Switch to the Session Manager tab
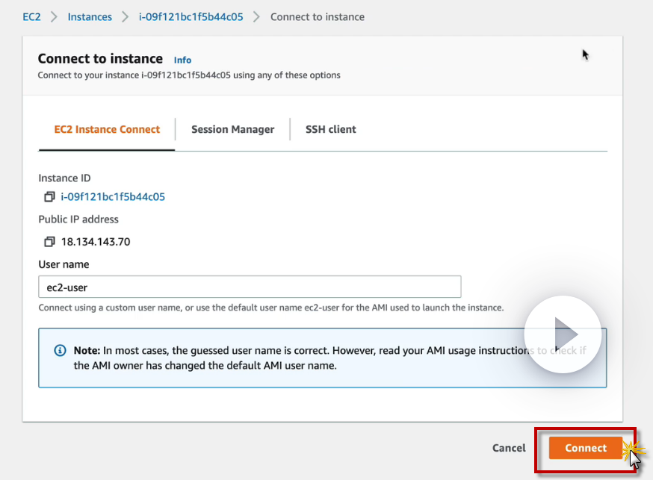The image size is (653, 480). (233, 129)
